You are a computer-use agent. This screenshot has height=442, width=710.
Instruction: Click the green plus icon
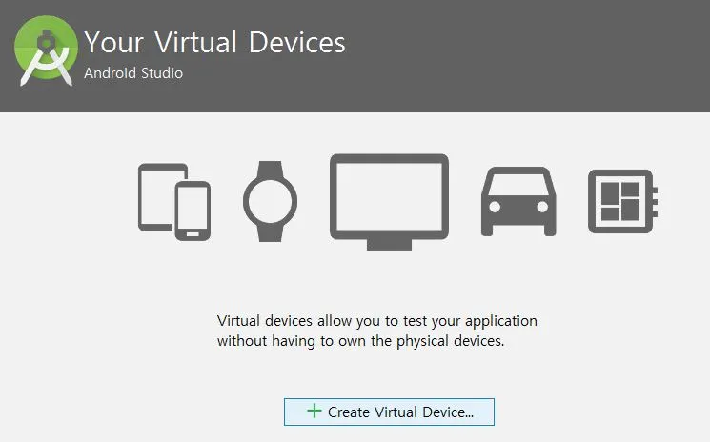click(314, 411)
